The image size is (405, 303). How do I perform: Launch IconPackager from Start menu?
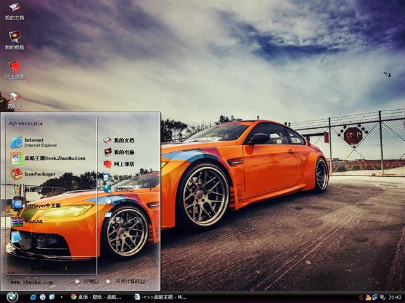(x=39, y=174)
